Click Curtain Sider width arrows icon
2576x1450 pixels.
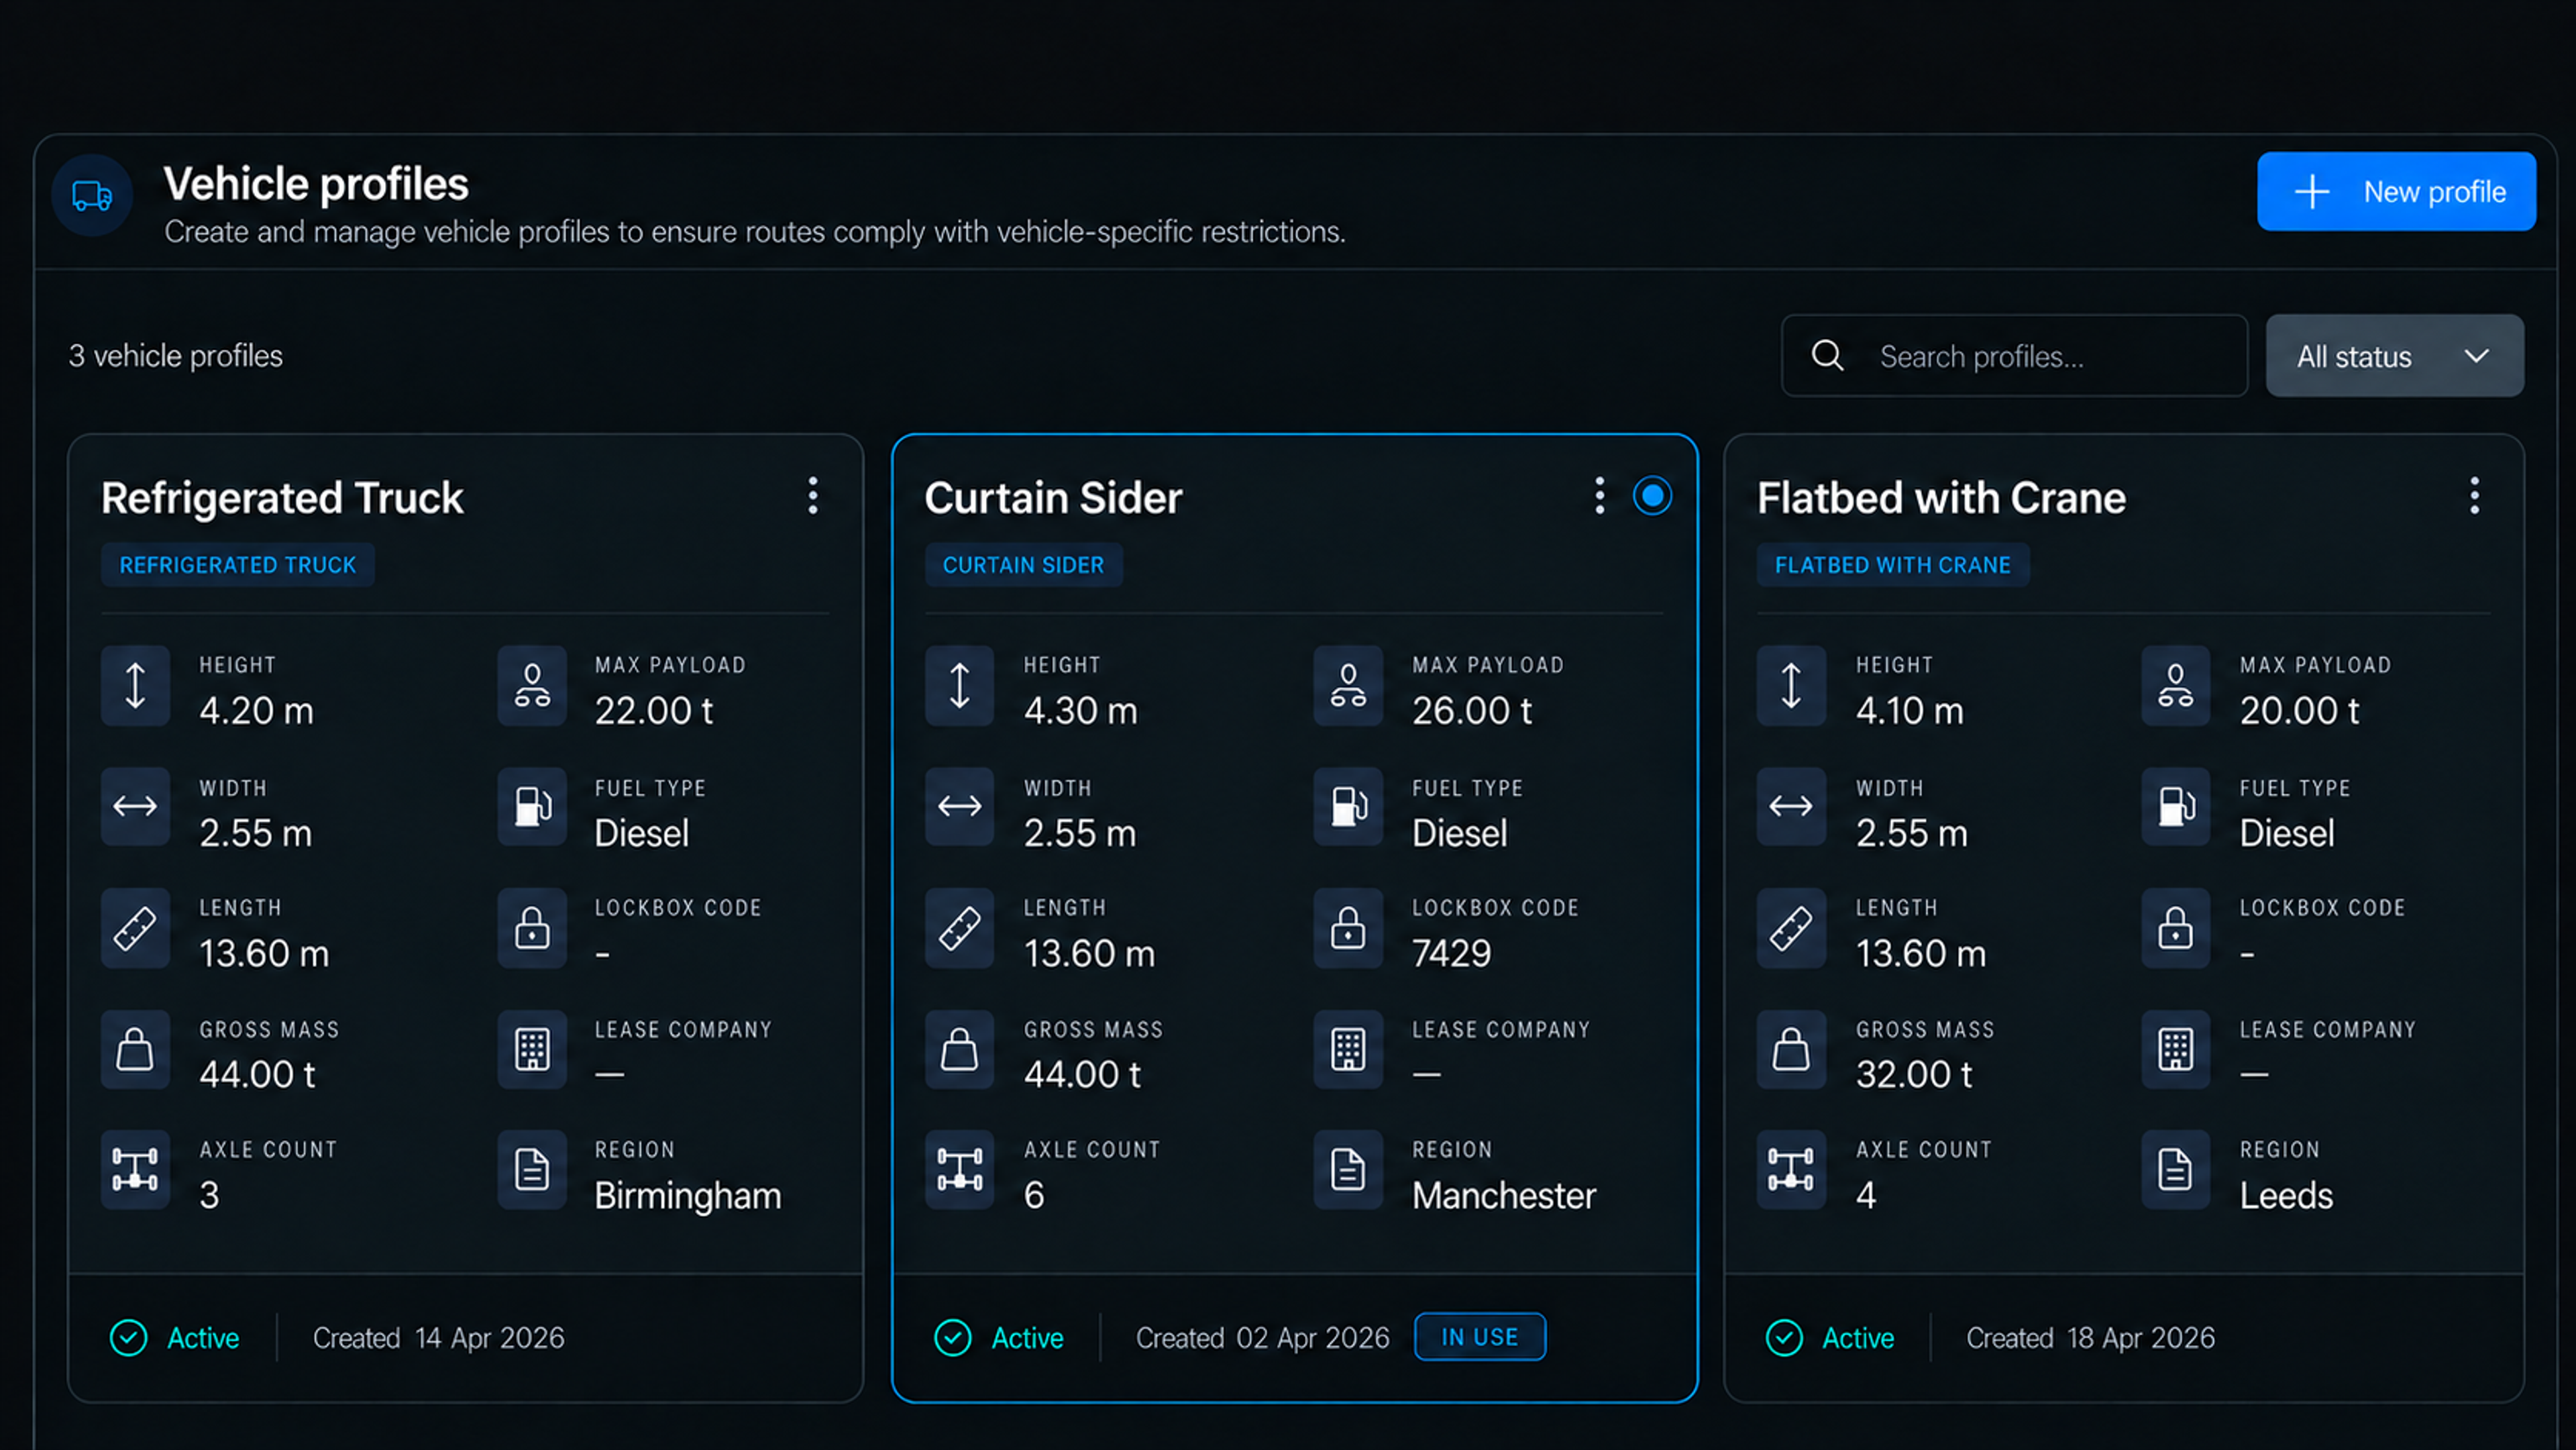point(959,806)
